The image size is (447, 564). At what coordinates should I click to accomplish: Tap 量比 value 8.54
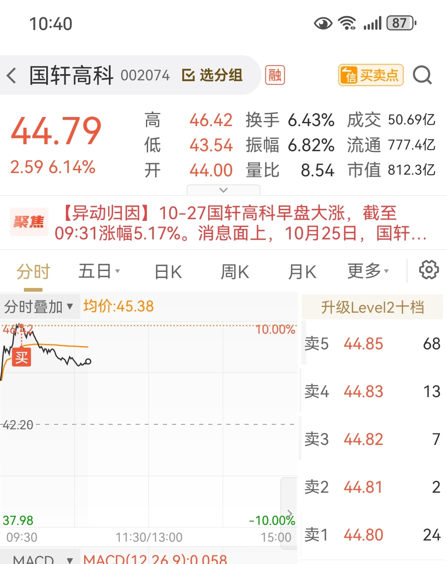point(290,170)
